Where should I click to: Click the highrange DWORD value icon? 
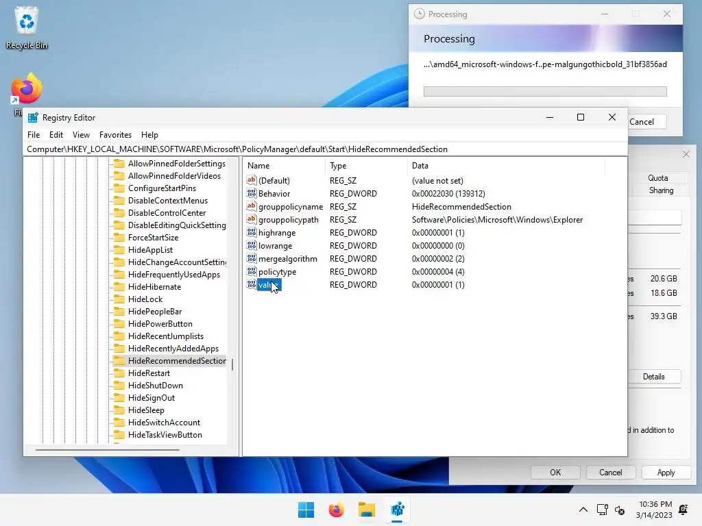coord(251,232)
